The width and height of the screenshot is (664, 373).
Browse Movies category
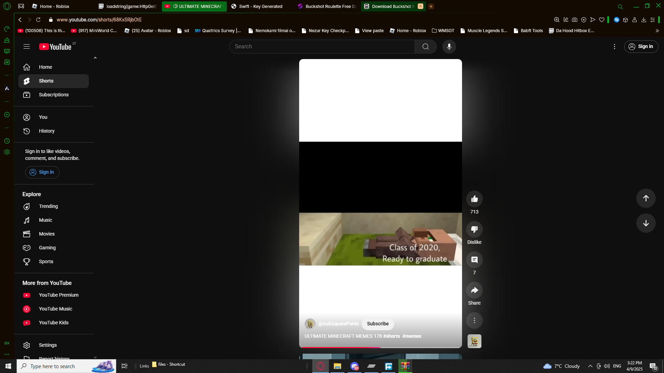tap(54, 234)
